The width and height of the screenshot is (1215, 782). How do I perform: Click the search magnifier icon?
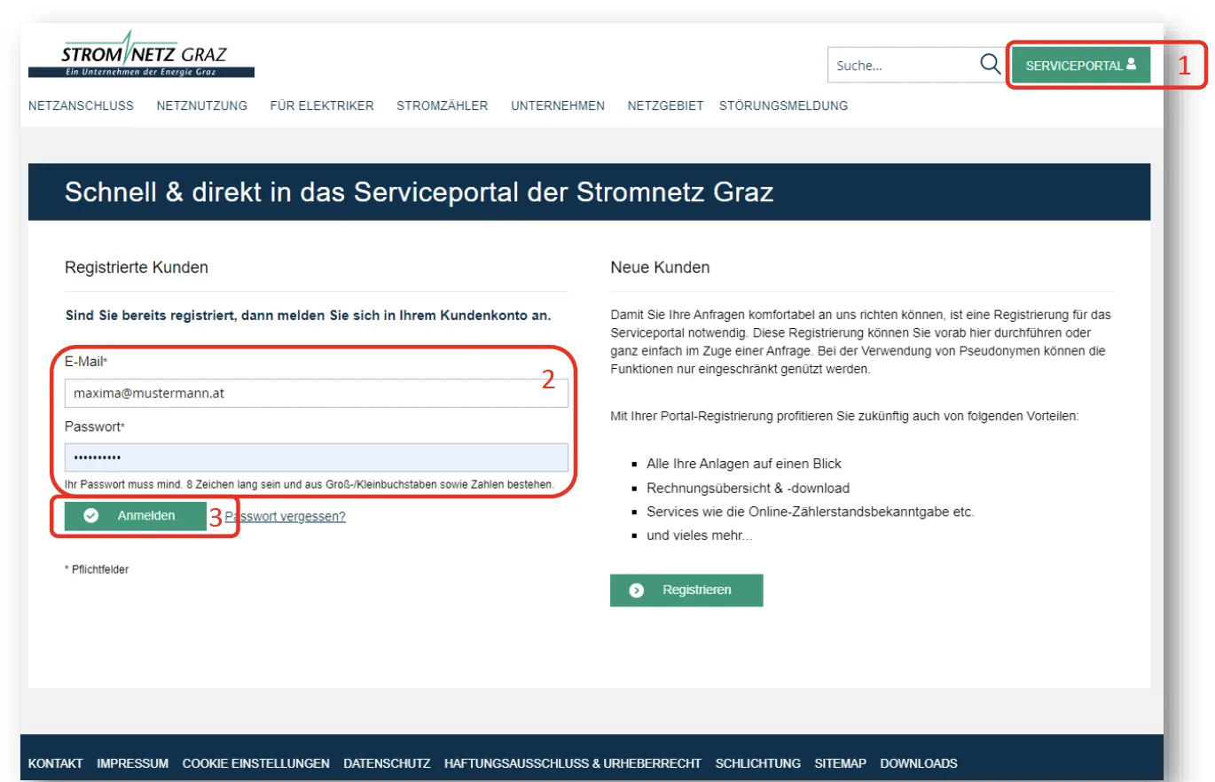coord(990,65)
